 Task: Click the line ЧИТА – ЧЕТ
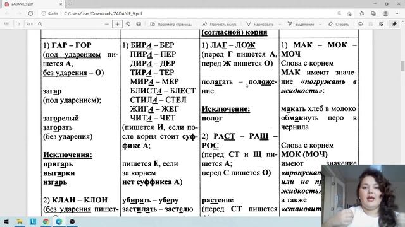(x=153, y=118)
